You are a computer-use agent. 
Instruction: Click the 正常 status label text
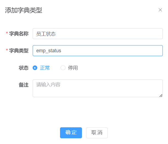45,68
